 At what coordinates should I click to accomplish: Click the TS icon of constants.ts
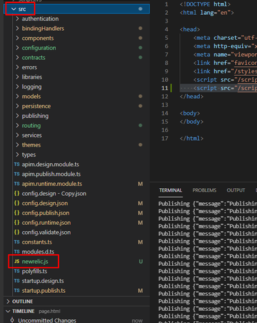[x=17, y=242]
